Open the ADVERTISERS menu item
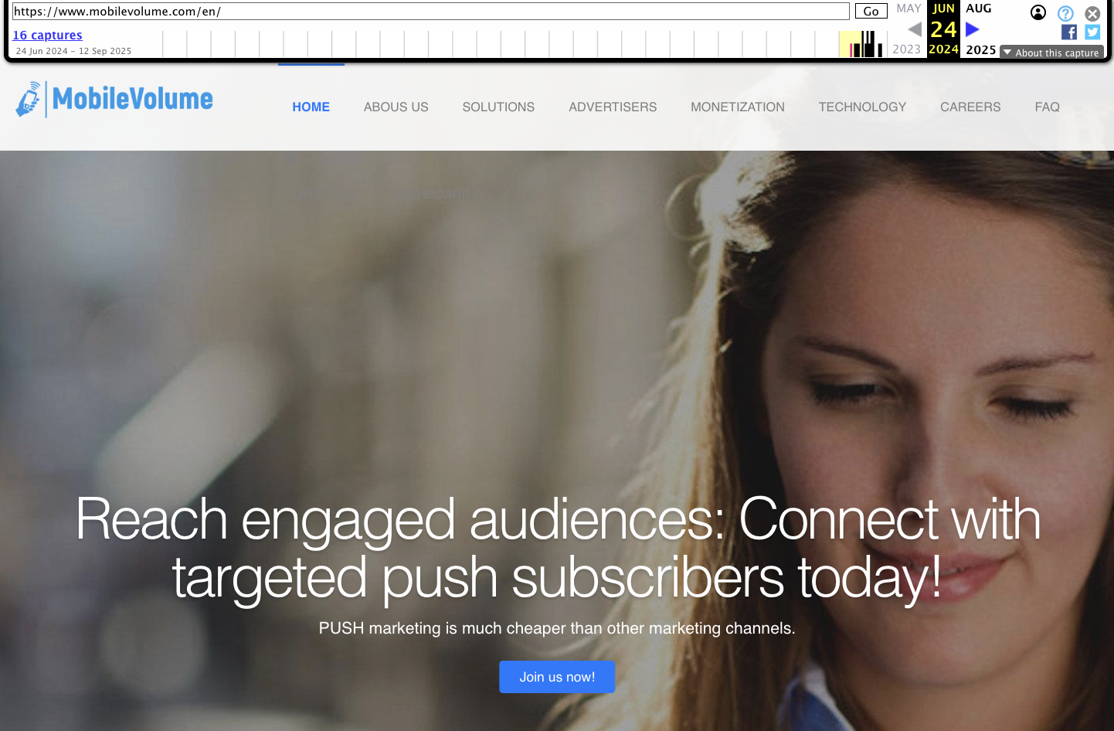1114x731 pixels. 613,107
